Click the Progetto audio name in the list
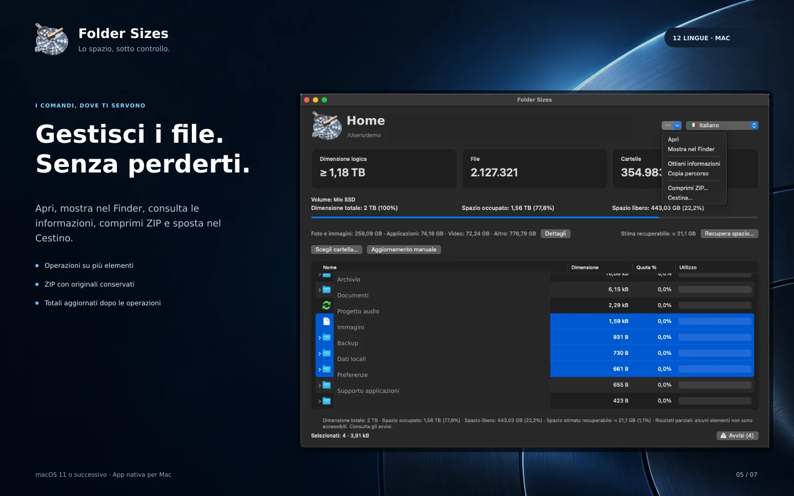 (358, 312)
